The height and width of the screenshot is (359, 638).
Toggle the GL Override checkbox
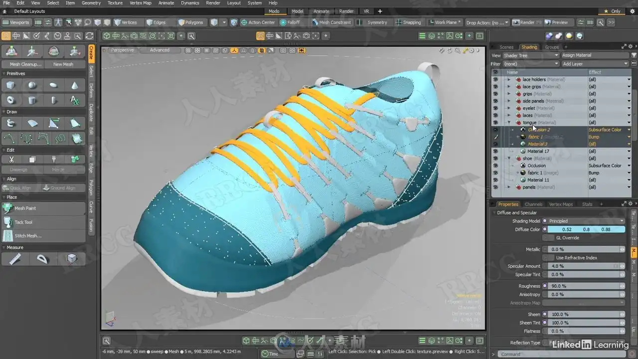click(548, 238)
